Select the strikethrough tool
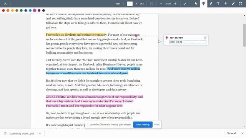The image size is (246, 138). pos(226,3)
